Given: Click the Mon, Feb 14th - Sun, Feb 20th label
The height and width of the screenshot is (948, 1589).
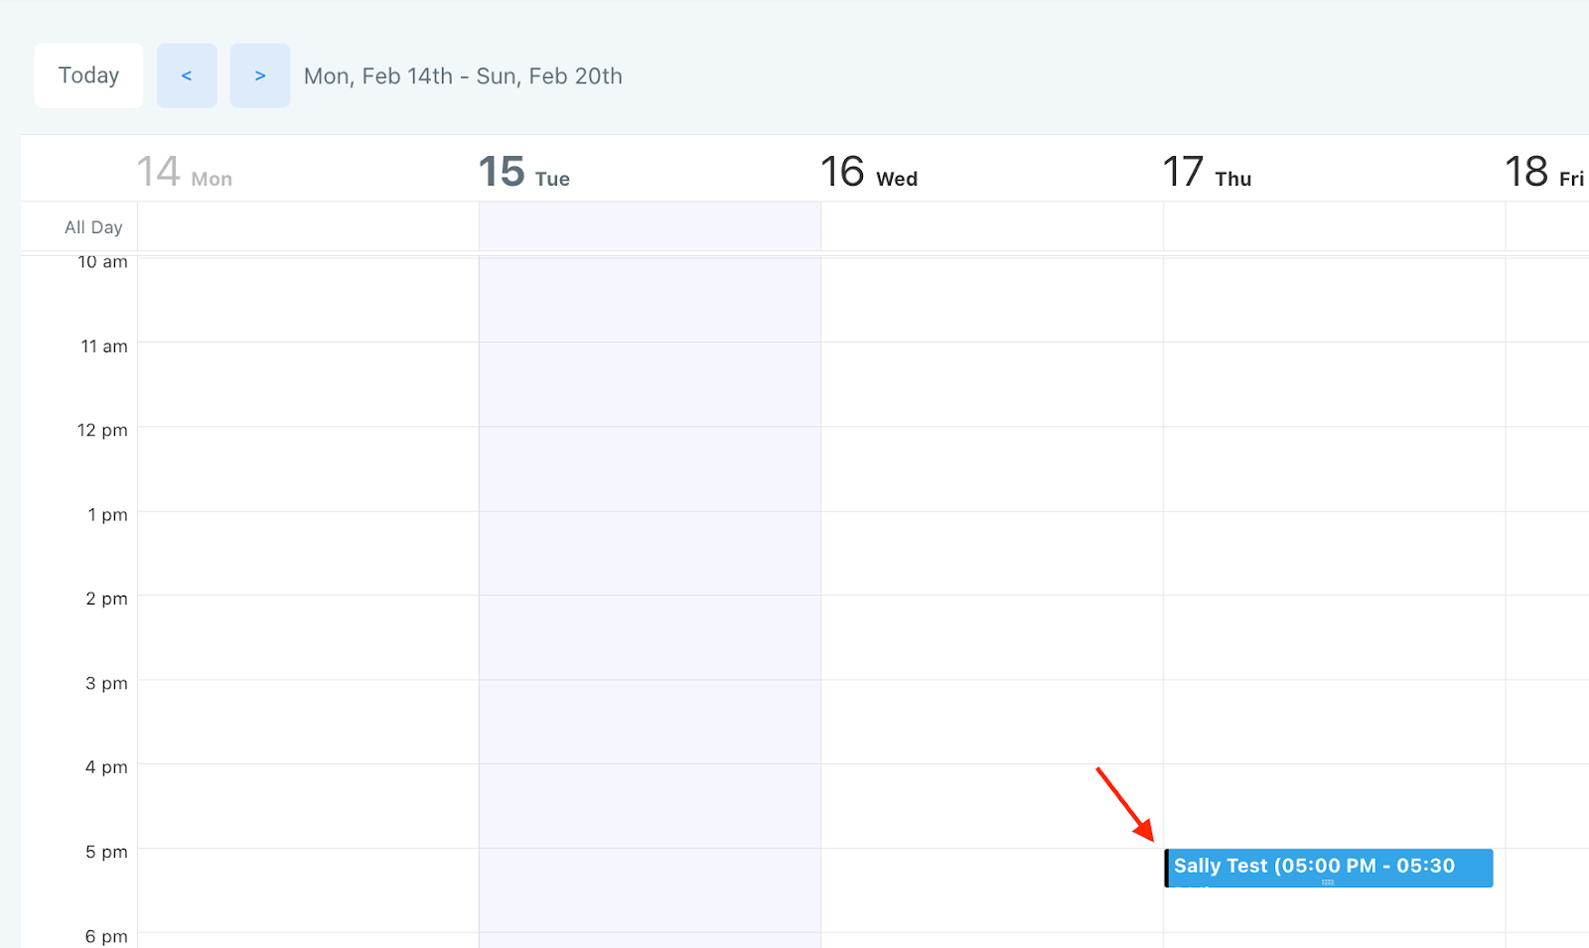Looking at the screenshot, I should (463, 76).
